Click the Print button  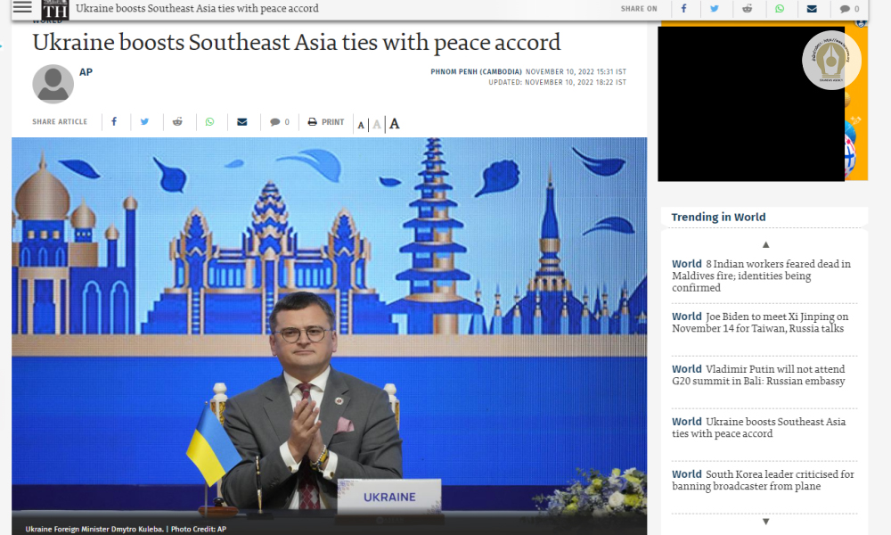(x=326, y=122)
